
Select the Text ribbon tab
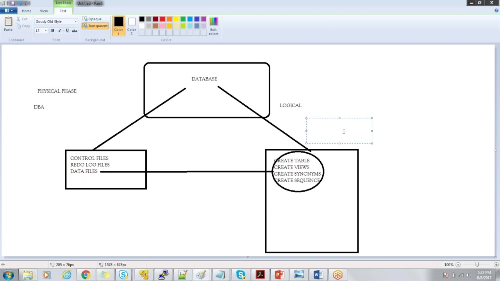pyautogui.click(x=63, y=11)
